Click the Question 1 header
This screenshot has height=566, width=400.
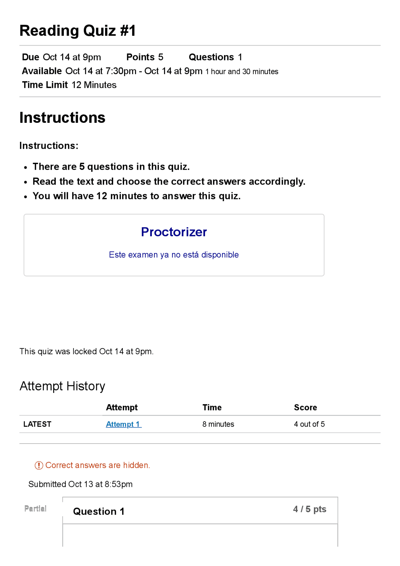pyautogui.click(x=99, y=511)
